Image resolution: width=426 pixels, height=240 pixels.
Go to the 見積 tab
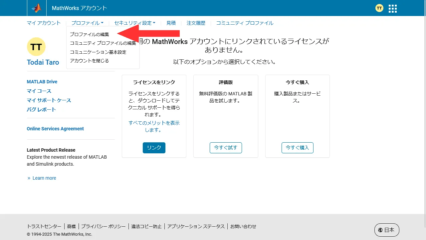click(x=171, y=23)
